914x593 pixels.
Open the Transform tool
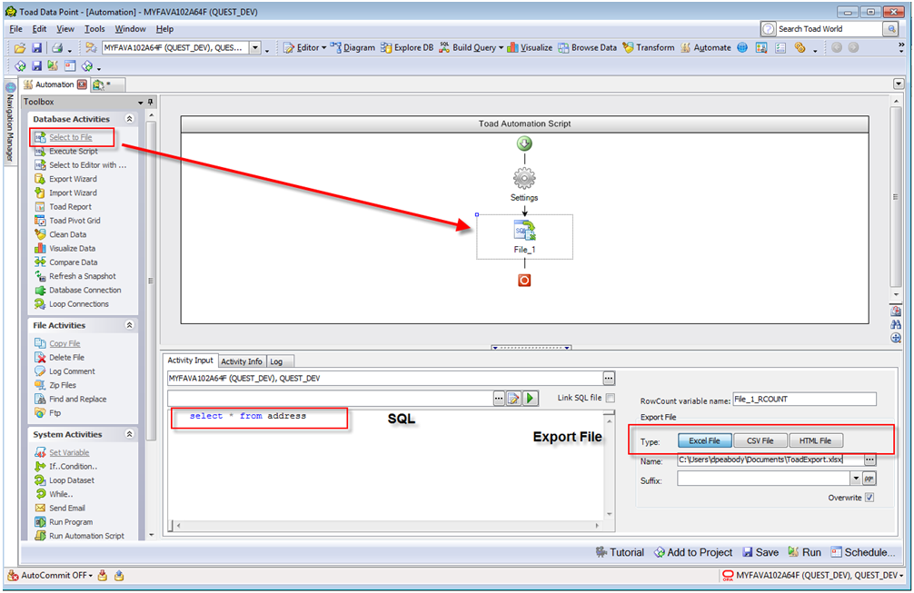[x=648, y=48]
